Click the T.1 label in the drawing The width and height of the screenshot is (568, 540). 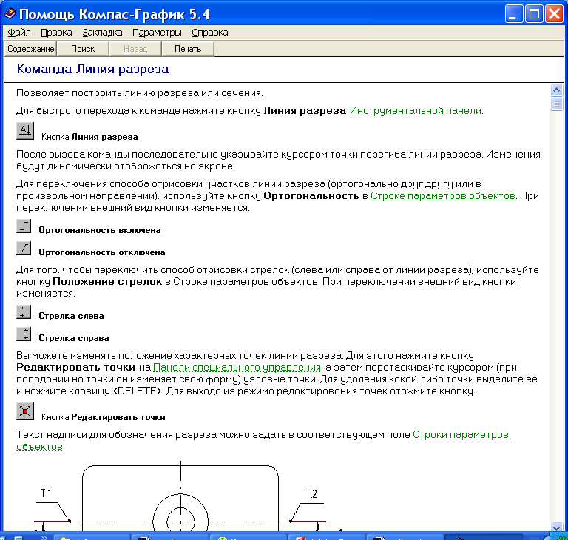coord(46,493)
